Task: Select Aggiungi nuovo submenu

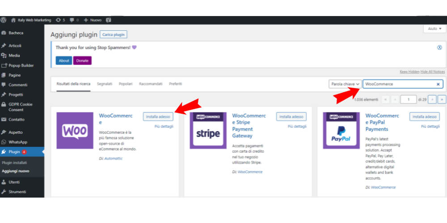Action: pyautogui.click(x=15, y=171)
